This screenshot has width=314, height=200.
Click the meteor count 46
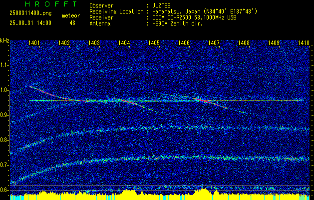[72, 23]
